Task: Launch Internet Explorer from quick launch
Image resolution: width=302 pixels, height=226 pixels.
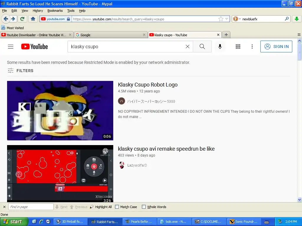Action: click(41, 222)
